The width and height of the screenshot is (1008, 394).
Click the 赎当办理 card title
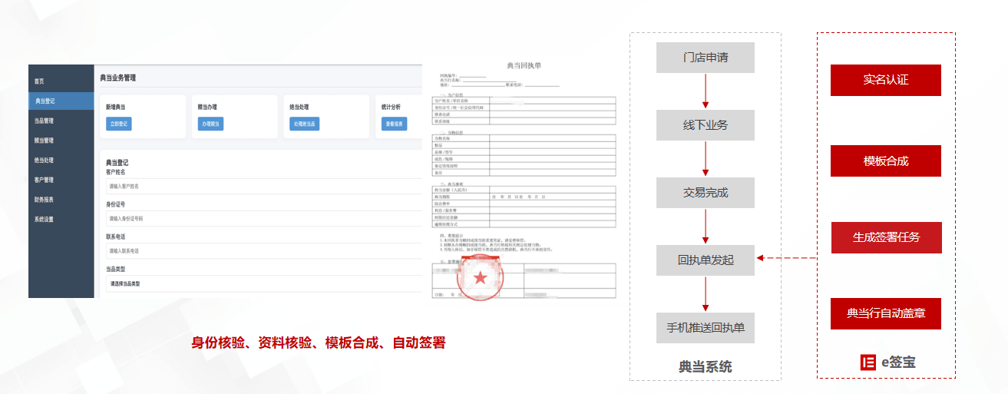(208, 107)
